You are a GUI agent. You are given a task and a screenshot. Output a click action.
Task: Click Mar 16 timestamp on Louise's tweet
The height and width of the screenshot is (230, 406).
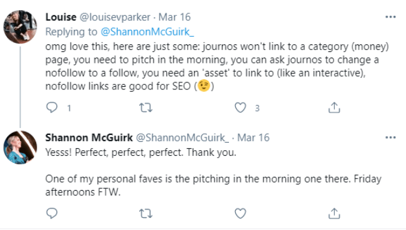click(175, 17)
